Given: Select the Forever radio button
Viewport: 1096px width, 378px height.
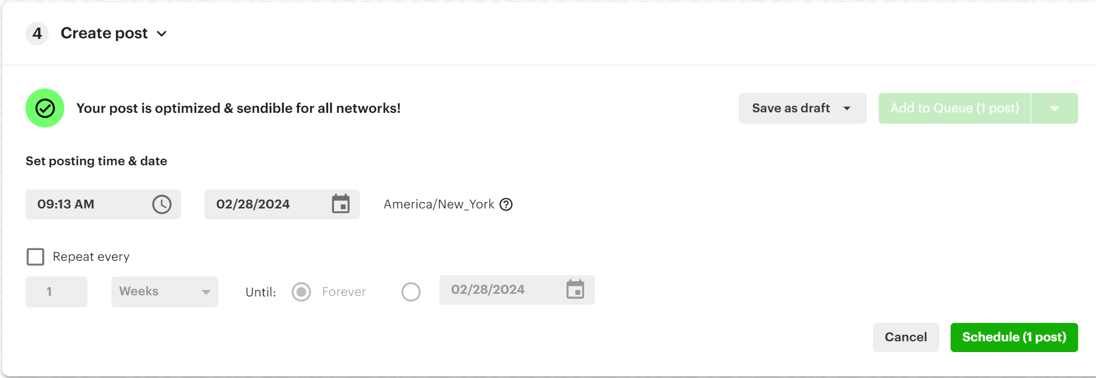Looking at the screenshot, I should click(301, 292).
